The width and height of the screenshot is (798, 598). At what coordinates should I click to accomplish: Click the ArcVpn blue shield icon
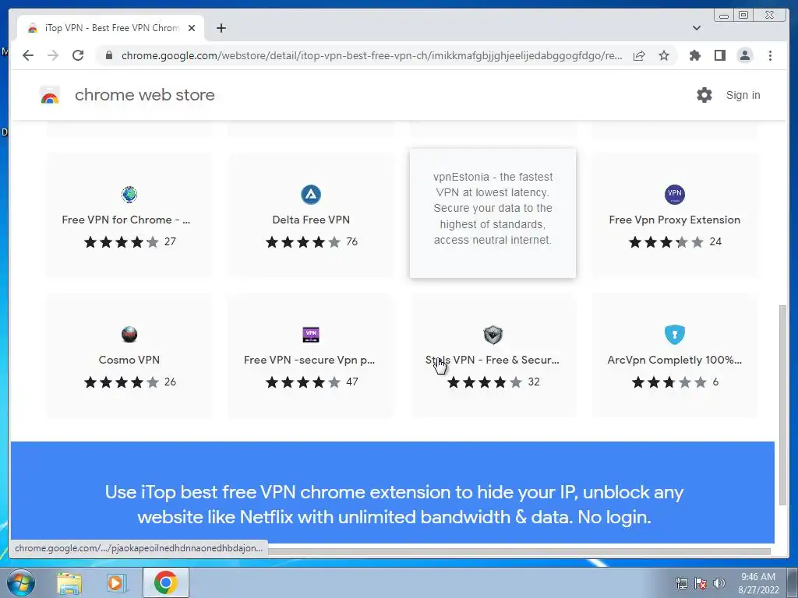click(674, 335)
